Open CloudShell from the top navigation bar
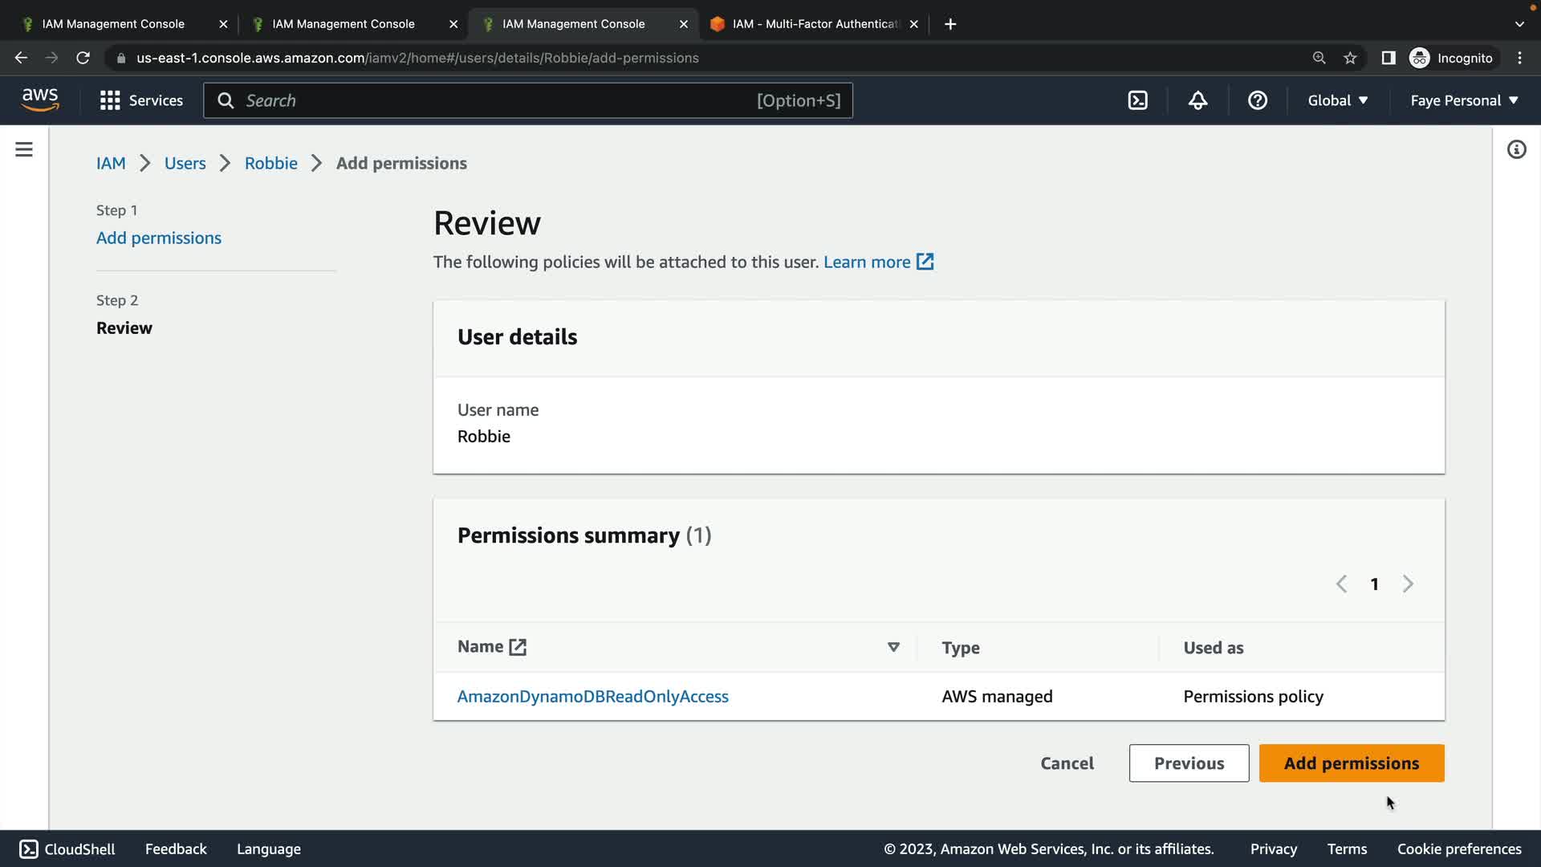This screenshot has height=867, width=1541. (x=1138, y=100)
